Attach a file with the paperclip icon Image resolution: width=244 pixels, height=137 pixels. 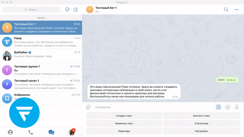tap(88, 107)
